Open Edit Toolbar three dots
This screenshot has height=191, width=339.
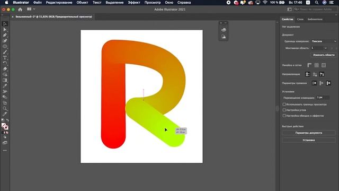click(5, 150)
